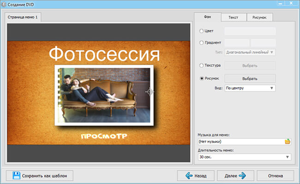Select the Рисунок radio button
The width and height of the screenshot is (300, 184).
point(202,78)
